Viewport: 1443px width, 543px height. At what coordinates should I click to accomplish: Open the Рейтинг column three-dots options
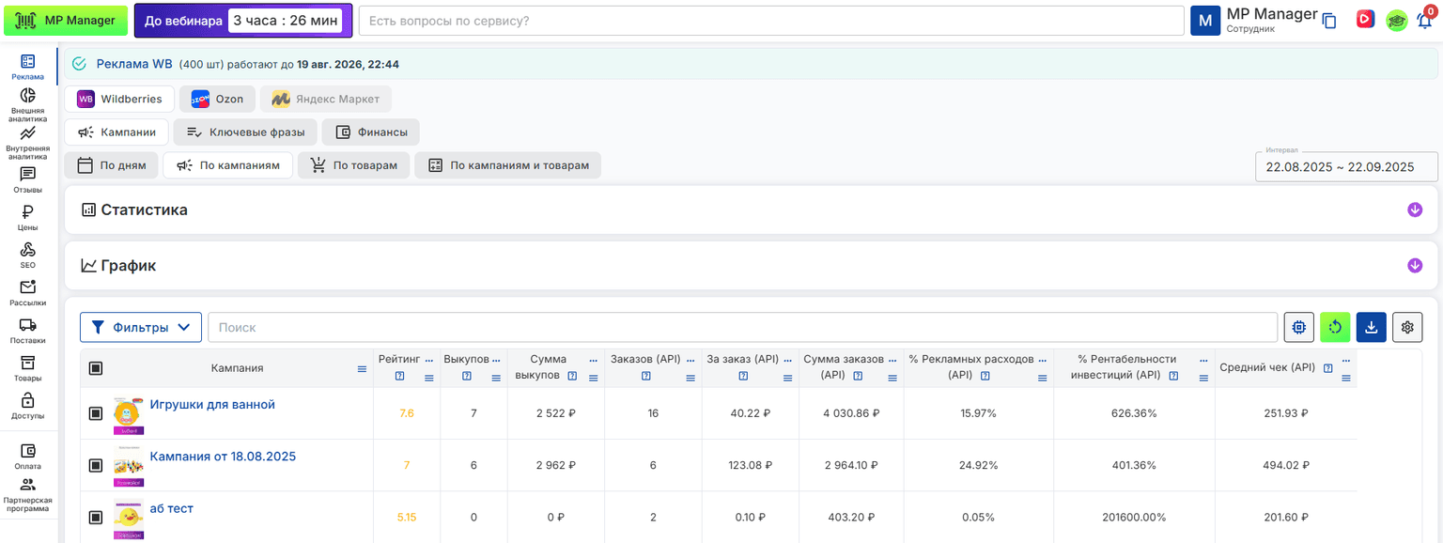pyautogui.click(x=429, y=361)
